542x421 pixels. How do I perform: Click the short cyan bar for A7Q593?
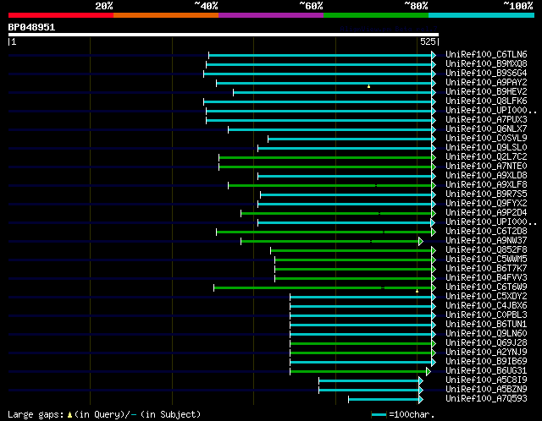pyautogui.click(x=384, y=400)
